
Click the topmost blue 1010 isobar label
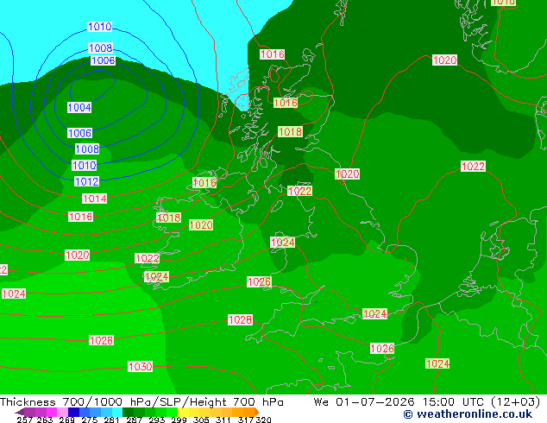pyautogui.click(x=100, y=27)
